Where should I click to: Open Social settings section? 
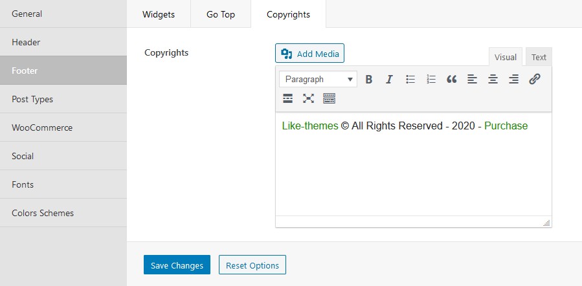[63, 156]
